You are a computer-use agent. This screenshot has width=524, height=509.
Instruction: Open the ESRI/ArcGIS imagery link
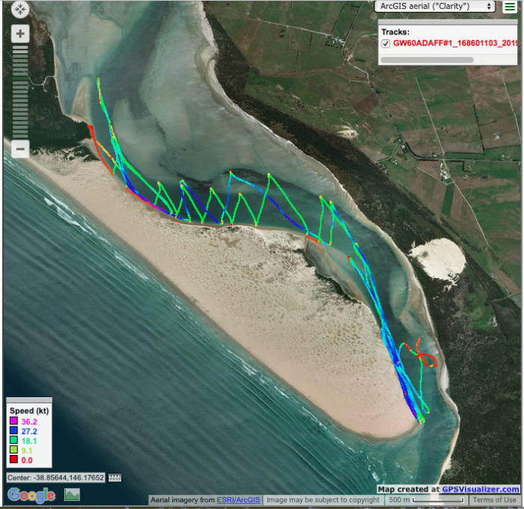tap(240, 500)
